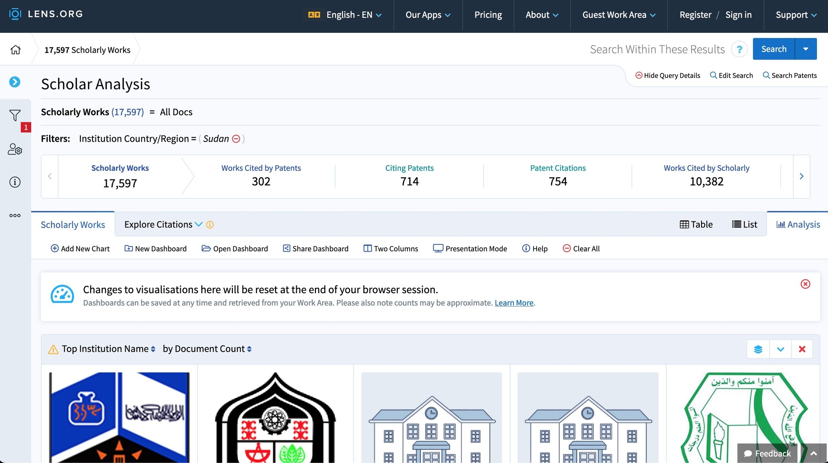
Task: Click the home breadcrumb icon
Action: 15,50
